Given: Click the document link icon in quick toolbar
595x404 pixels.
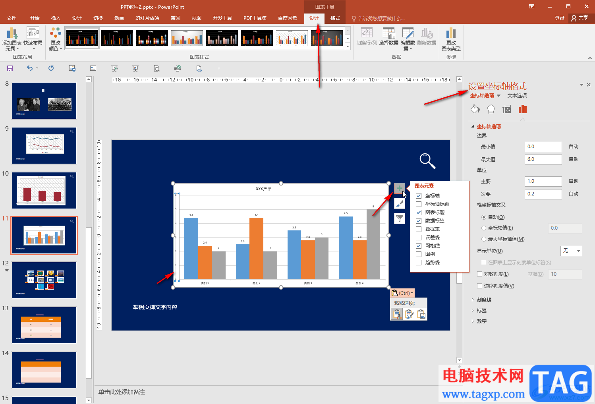Looking at the screenshot, I should [199, 68].
